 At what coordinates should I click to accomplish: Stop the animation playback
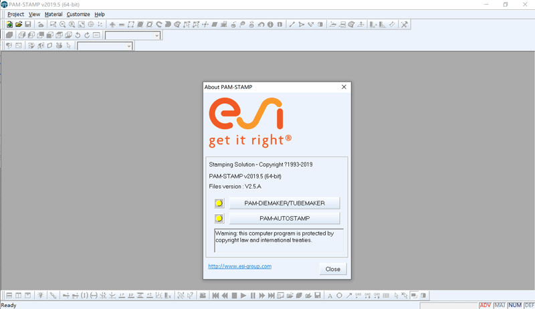(234, 296)
